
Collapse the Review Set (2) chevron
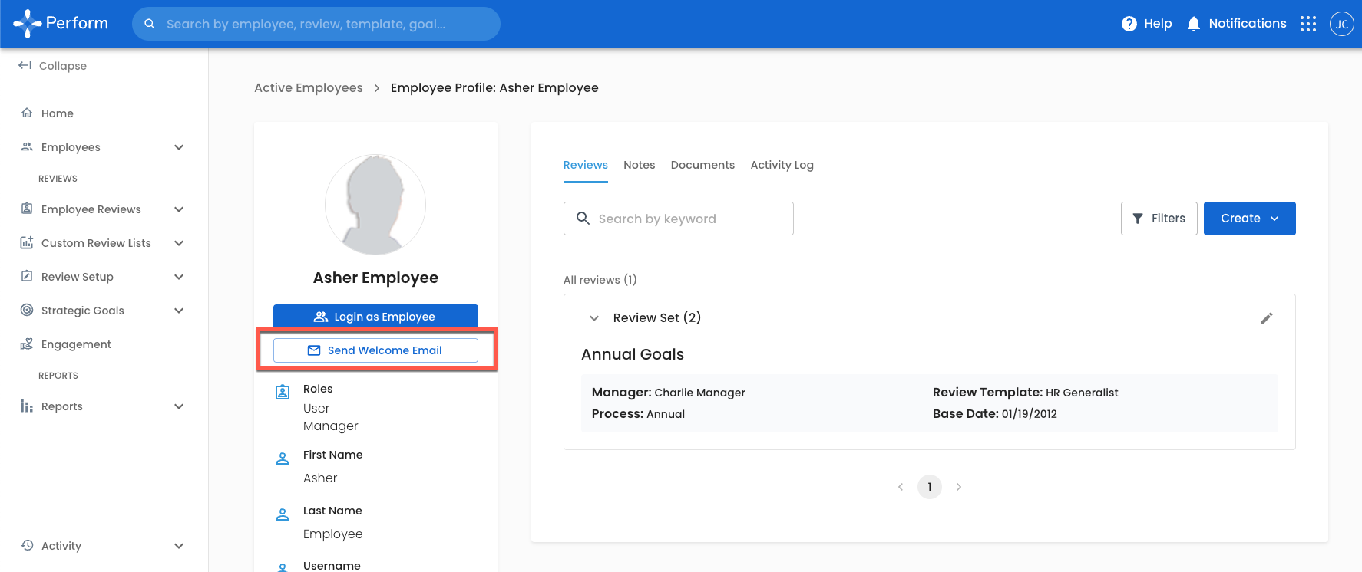coord(594,318)
